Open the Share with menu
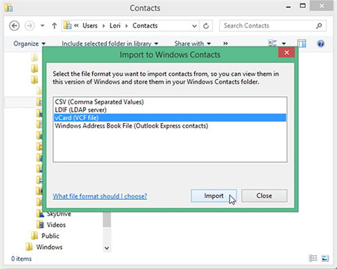Viewport: 337px width, 269px height. (193, 44)
